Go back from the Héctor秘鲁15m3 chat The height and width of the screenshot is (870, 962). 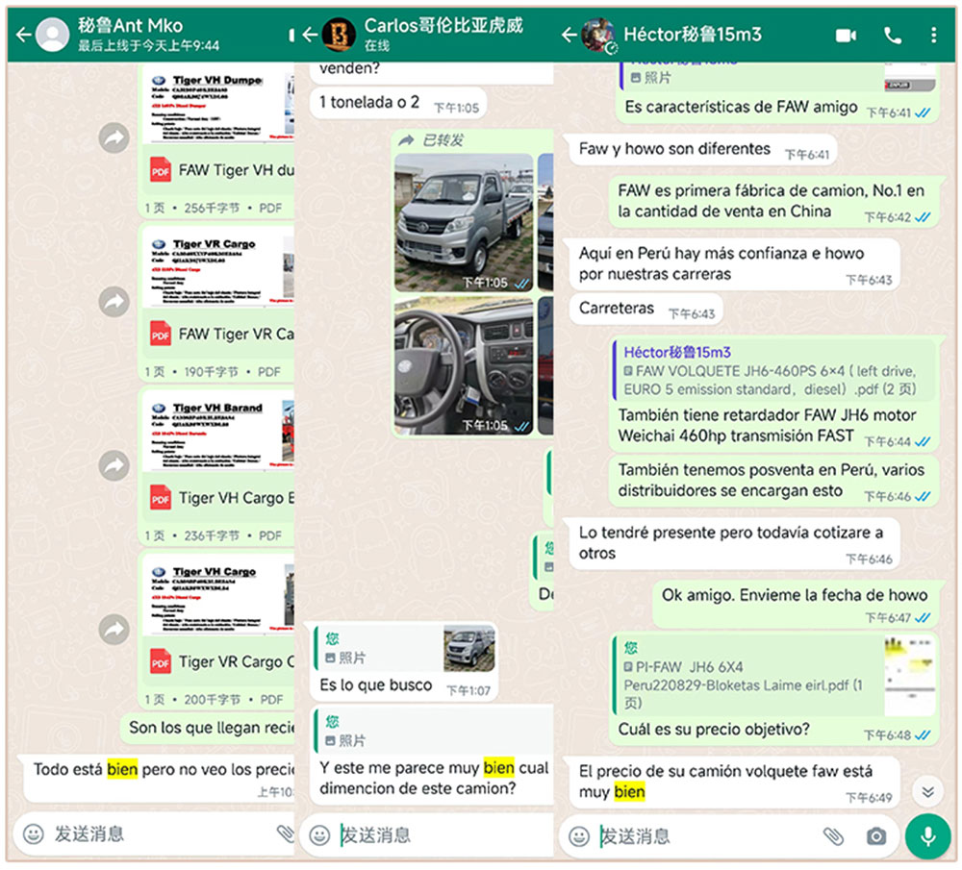point(570,35)
